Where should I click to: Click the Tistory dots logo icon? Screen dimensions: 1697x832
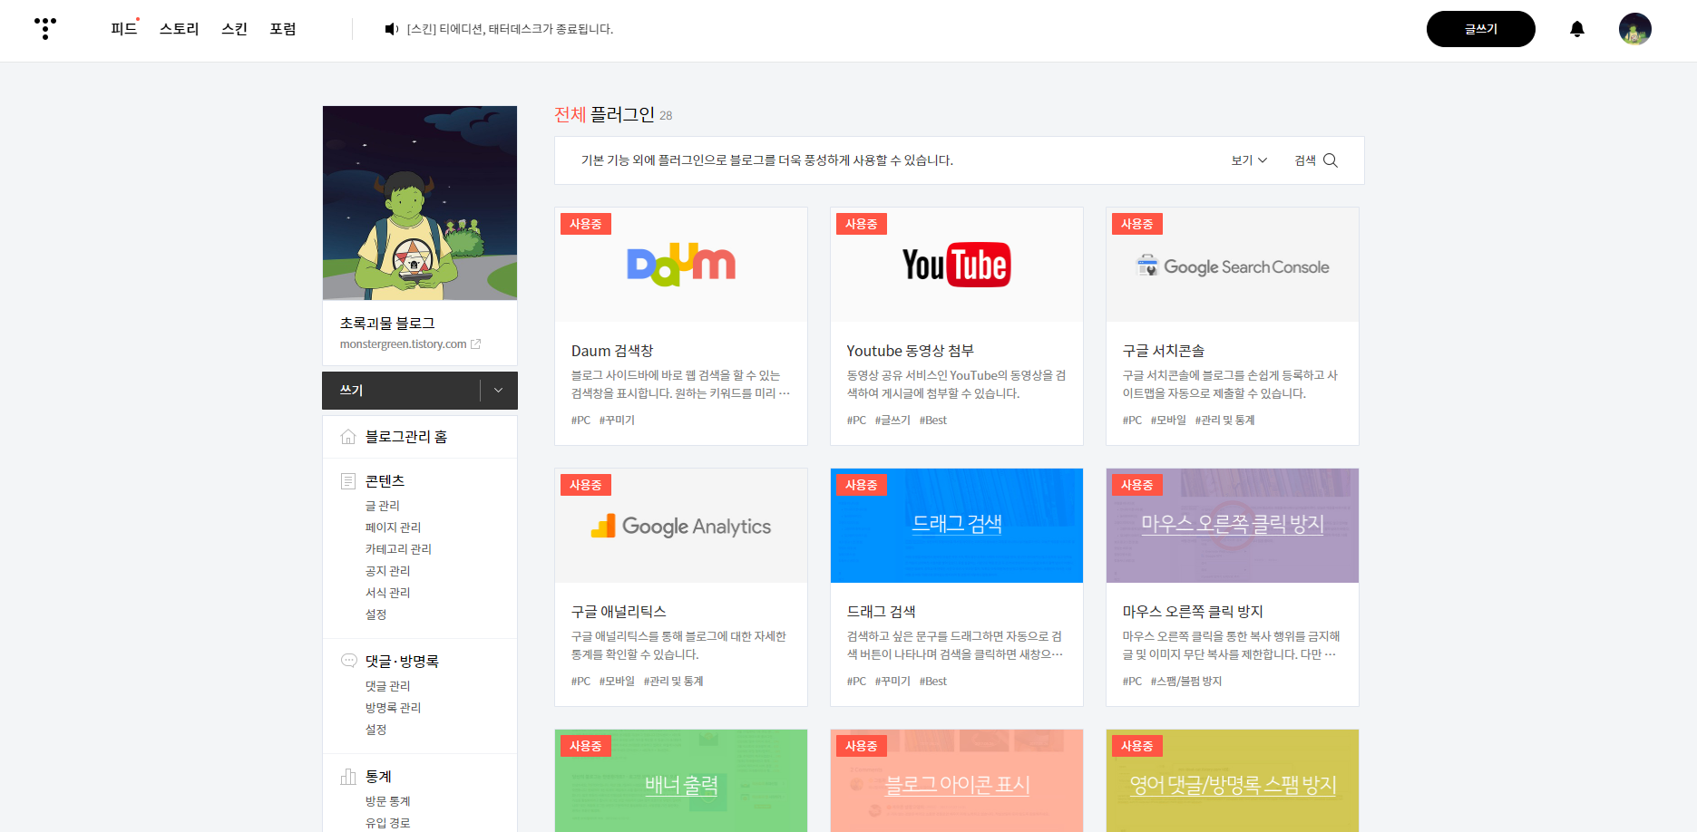(45, 29)
